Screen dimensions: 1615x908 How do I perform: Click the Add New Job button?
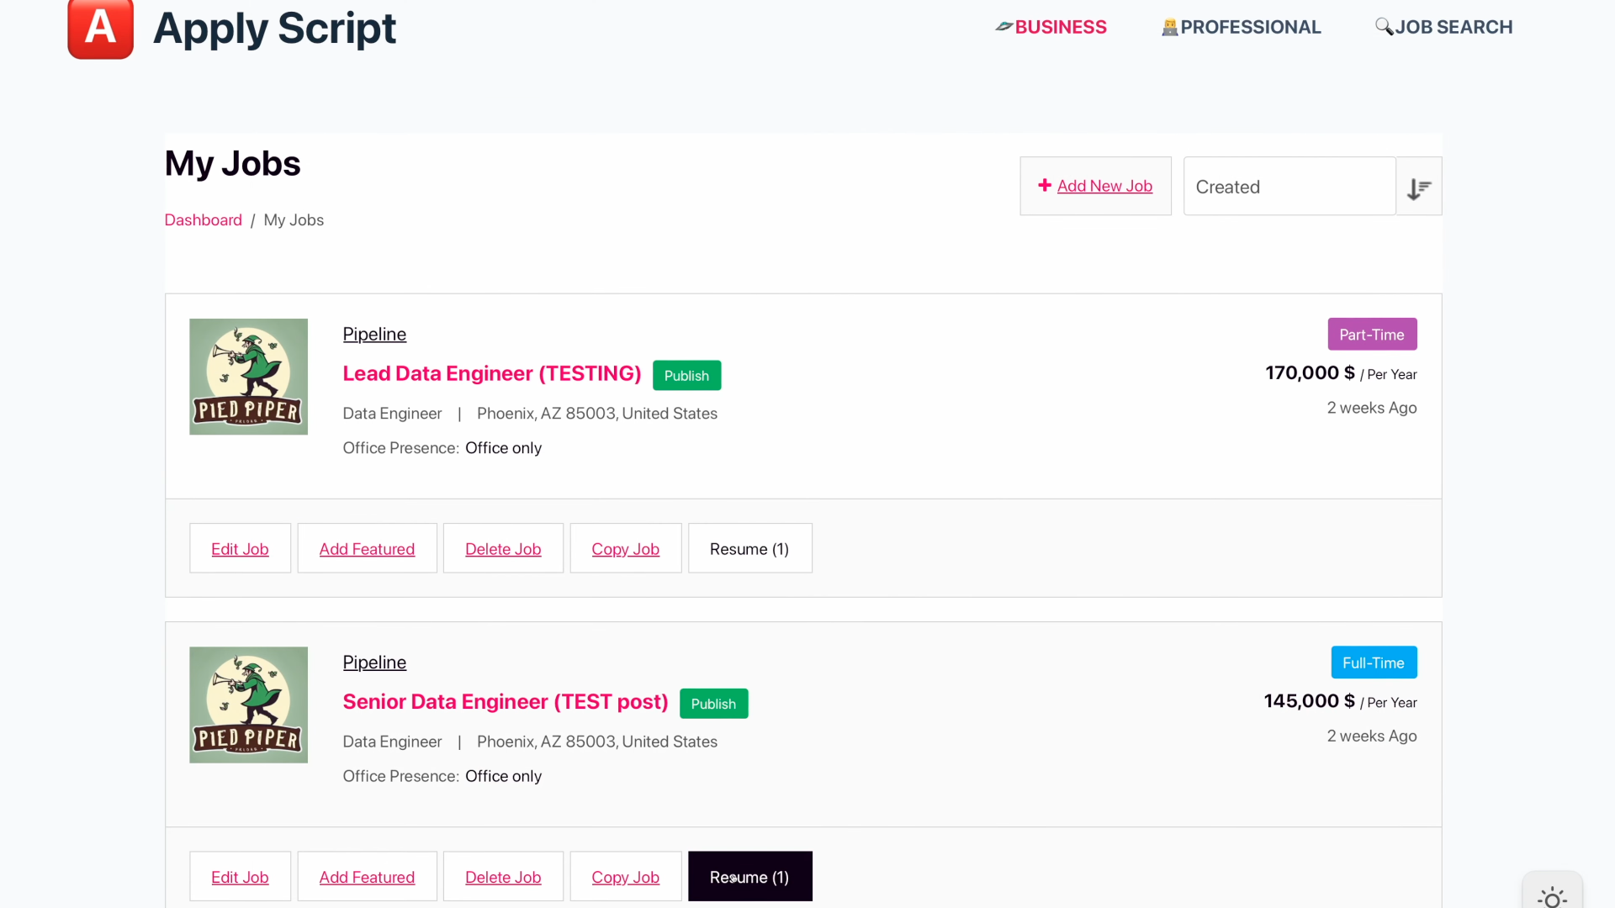1095,186
